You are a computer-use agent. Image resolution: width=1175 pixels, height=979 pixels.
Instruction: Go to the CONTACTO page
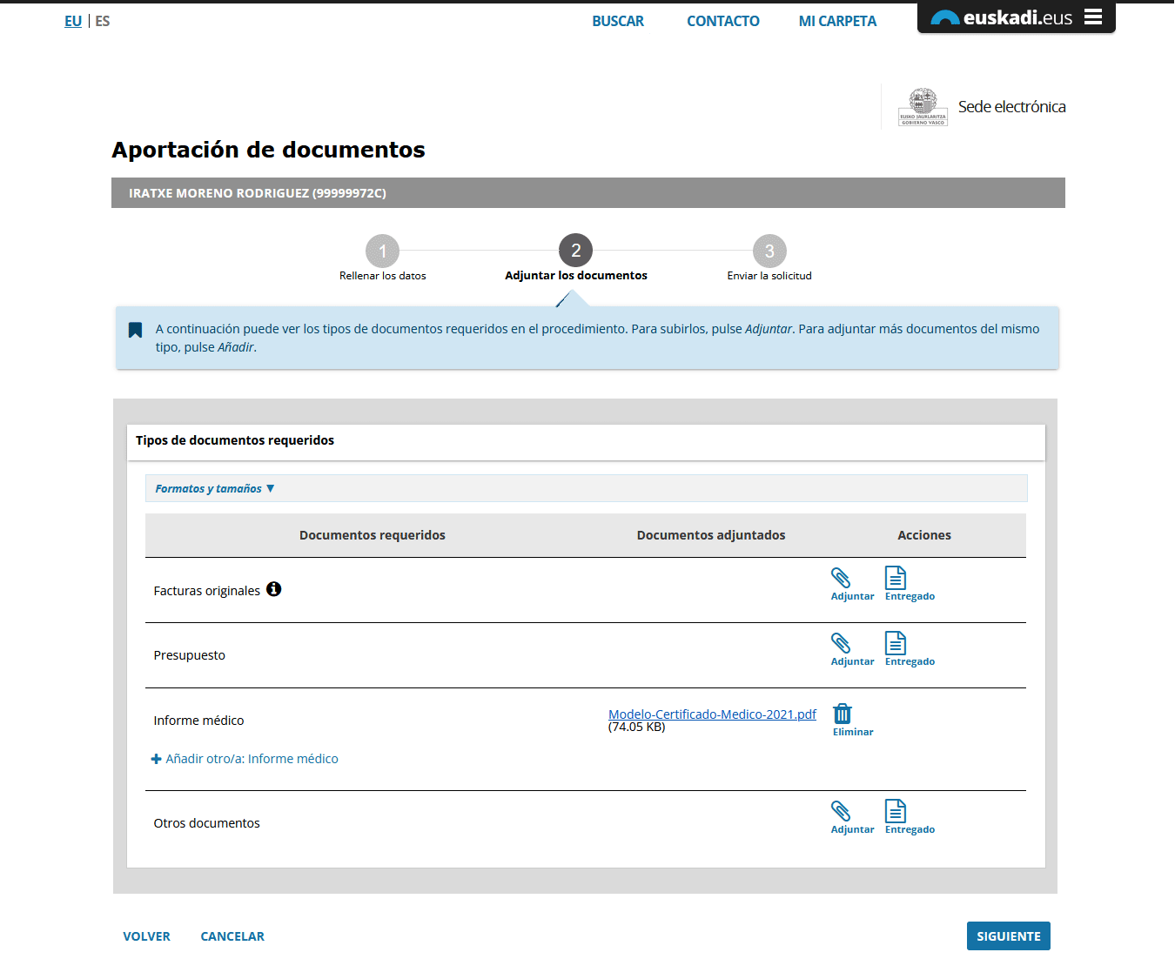(722, 21)
